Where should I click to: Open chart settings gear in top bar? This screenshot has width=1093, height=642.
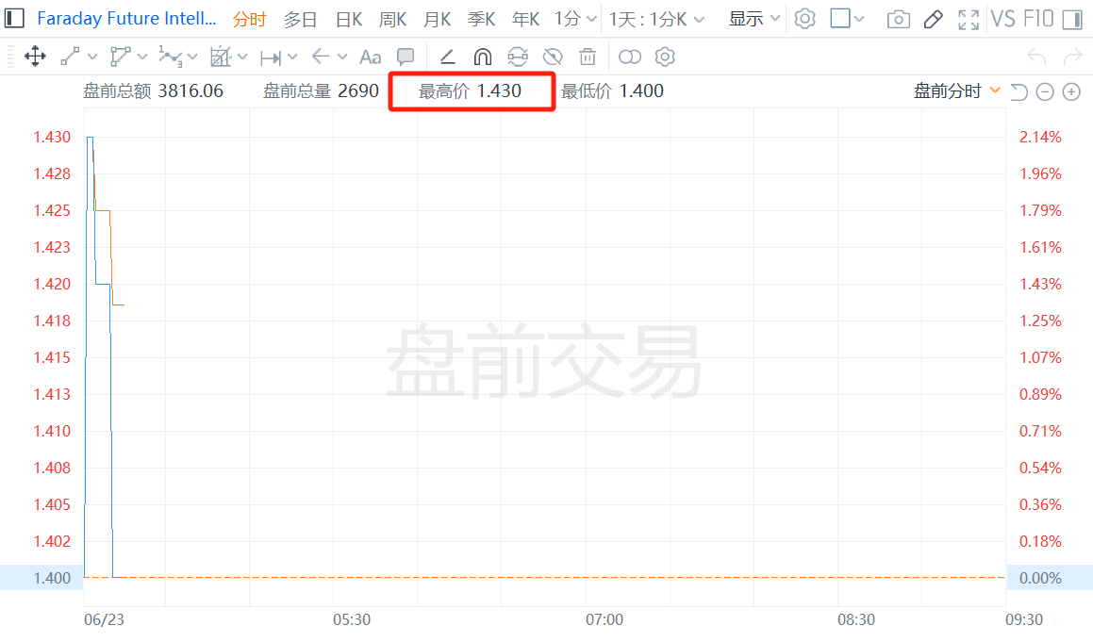point(805,19)
